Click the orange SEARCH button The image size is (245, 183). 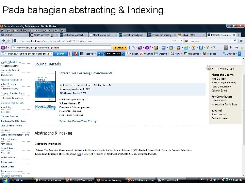pos(119,48)
